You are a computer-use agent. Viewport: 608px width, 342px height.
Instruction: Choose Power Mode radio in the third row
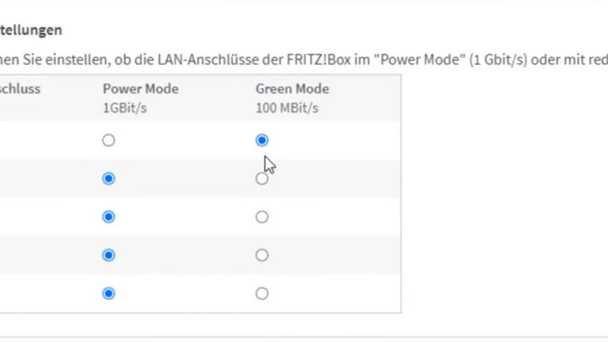(108, 217)
